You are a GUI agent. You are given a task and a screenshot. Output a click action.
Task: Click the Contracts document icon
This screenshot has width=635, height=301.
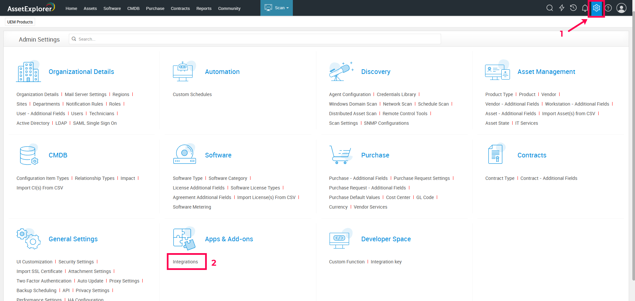pyautogui.click(x=496, y=154)
